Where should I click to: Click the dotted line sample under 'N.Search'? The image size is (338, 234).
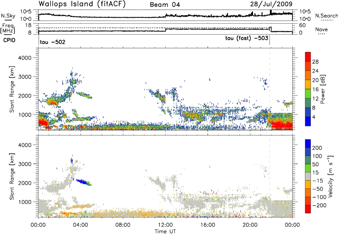click(x=327, y=20)
